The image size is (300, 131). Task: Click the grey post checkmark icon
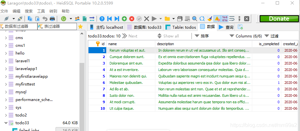(139, 18)
